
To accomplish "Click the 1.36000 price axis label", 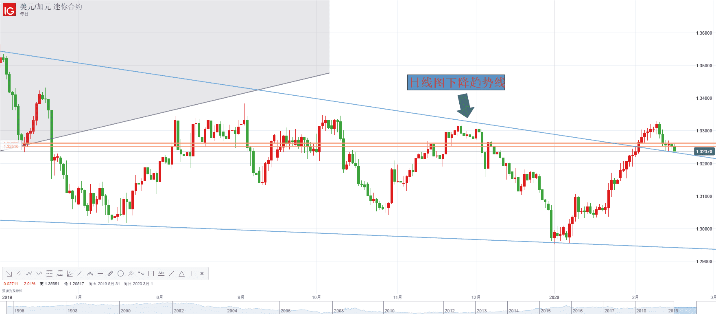I will [704, 33].
